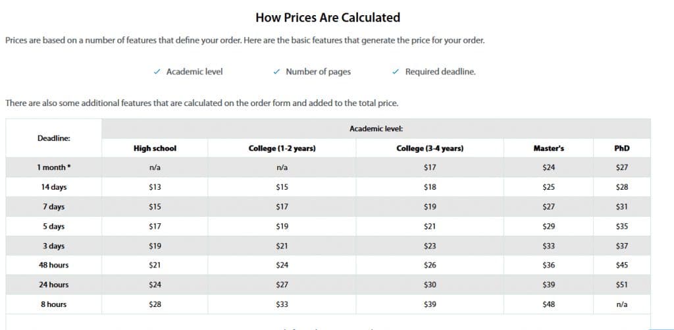Screen dimensions: 674x330
Task: Click the checkmark icon beside Academic level
Action: pos(157,72)
